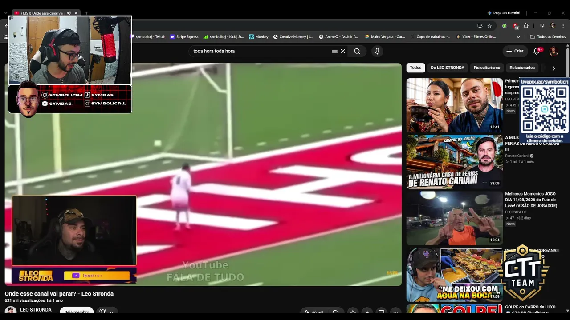Image resolution: width=570 pixels, height=320 pixels.
Task: Open the Mairo Vergara bookmark
Action: pos(385,37)
